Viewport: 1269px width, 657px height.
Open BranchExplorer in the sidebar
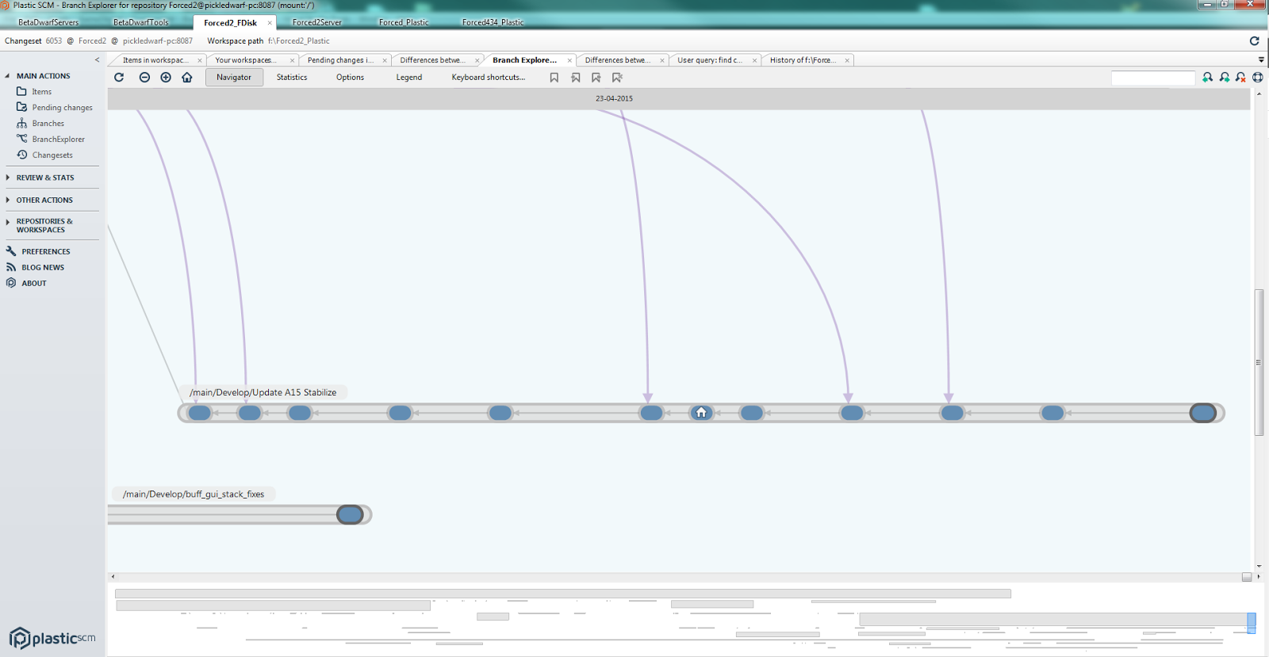pos(51,139)
